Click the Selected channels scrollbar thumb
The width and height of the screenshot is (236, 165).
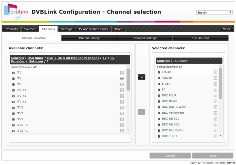point(220,83)
